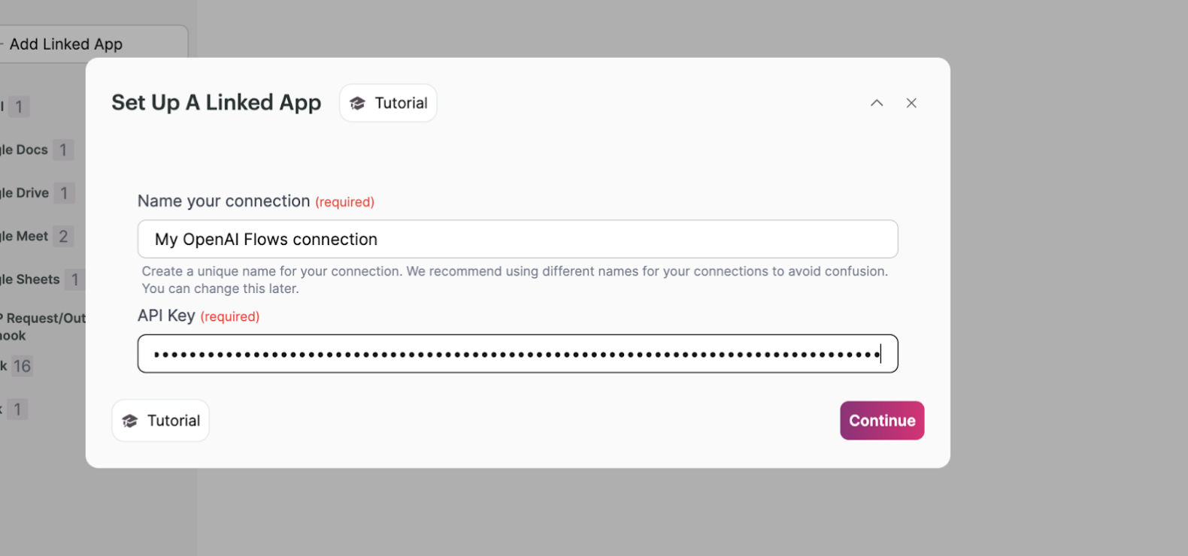Click the count badge next to Google Sheets
Viewport: 1188px width, 556px height.
75,280
